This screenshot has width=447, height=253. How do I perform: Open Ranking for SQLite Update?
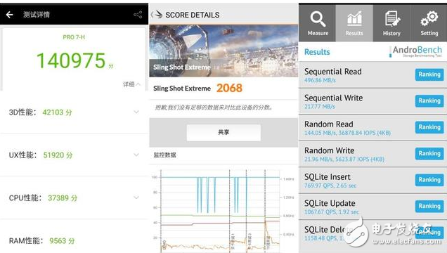(x=429, y=207)
